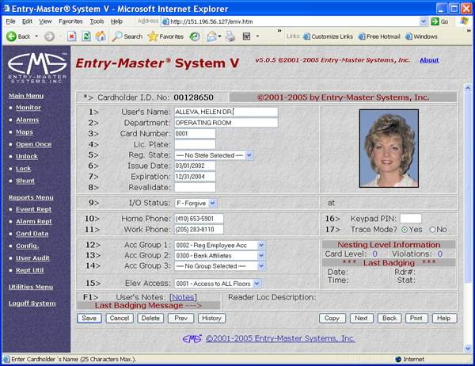Open the Tools menu
This screenshot has width=475, height=366.
tap(97, 21)
